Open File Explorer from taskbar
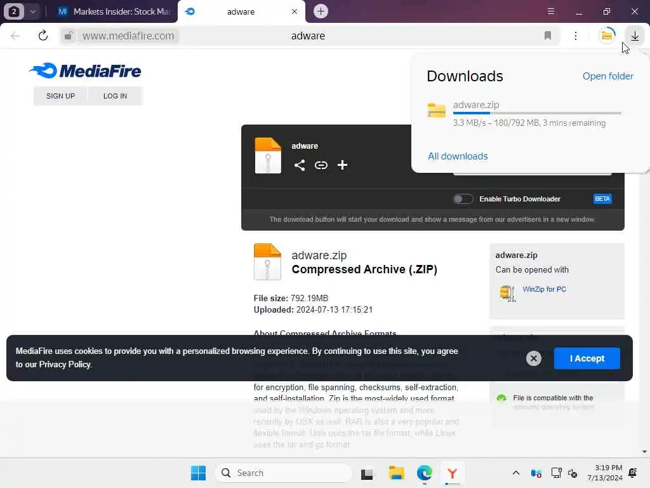This screenshot has height=488, width=650. (x=396, y=473)
